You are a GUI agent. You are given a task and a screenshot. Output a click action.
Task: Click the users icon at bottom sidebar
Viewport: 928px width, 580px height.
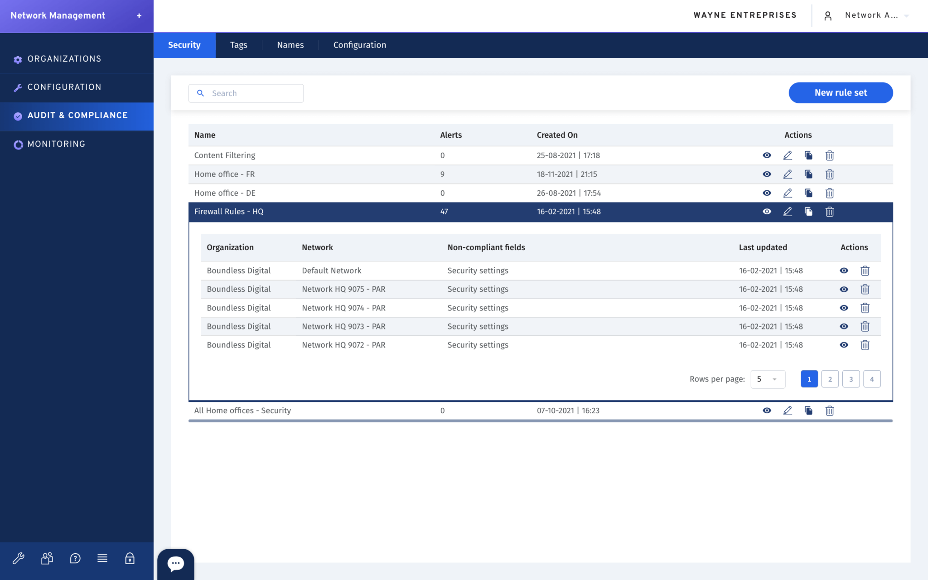tap(47, 558)
